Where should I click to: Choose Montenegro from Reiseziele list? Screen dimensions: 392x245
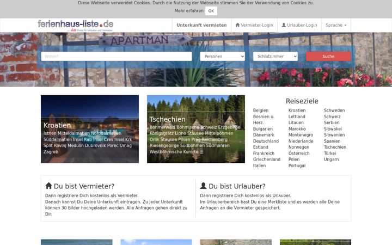(301, 135)
